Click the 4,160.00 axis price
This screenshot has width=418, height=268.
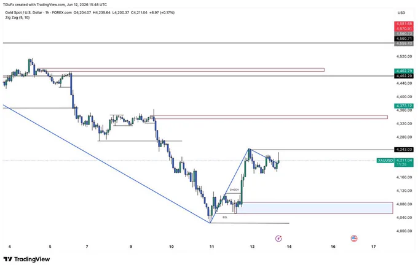coord(404,177)
